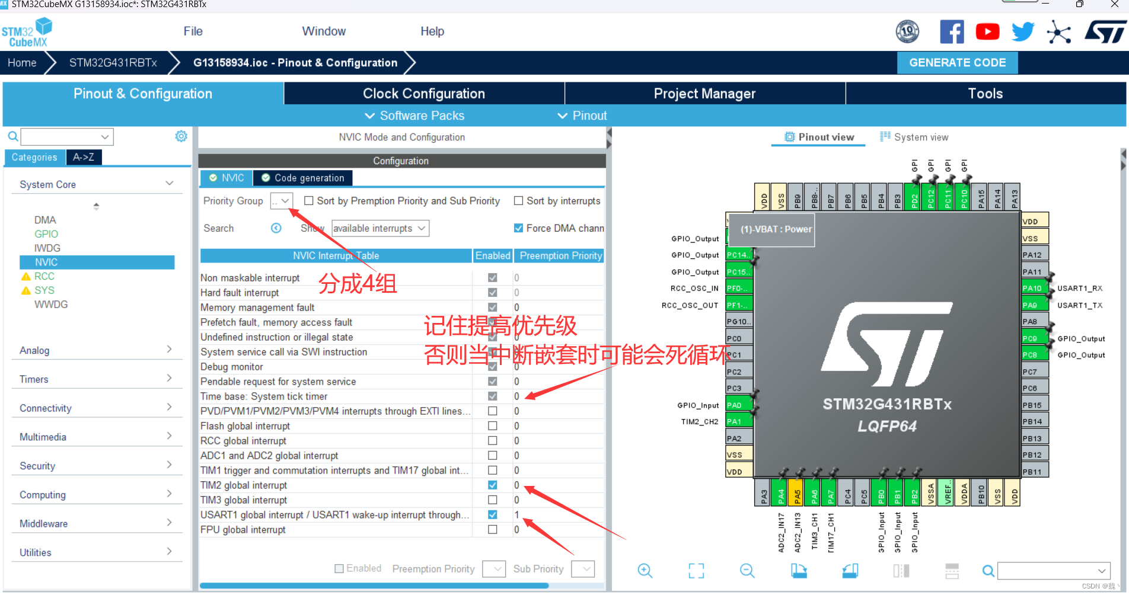Open the Twitter bird icon
Image resolution: width=1129 pixels, height=595 pixels.
[x=1023, y=32]
